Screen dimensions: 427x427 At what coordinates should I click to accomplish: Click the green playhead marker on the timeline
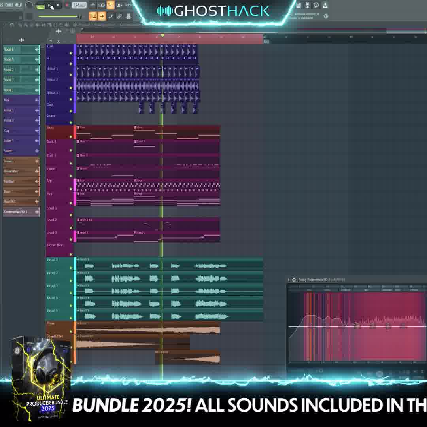tap(163, 36)
